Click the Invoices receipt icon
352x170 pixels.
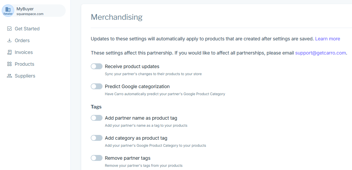click(9, 52)
